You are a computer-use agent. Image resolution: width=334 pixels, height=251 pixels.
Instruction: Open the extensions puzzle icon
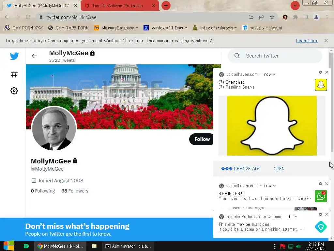point(296,17)
